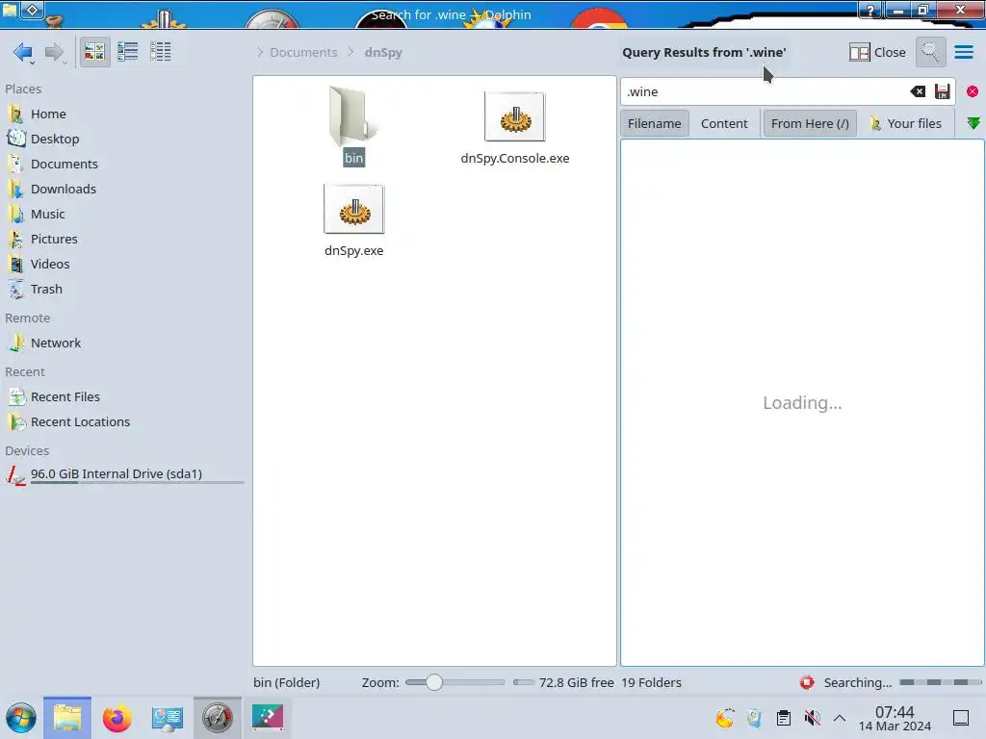Viewport: 986px width, 739px height.
Task: Launch Firefox from taskbar
Action: tap(117, 718)
